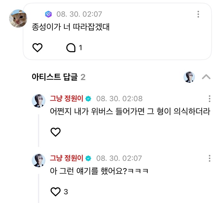
Task: Open avatar of the 02:08 reply
Action: pos(38,101)
